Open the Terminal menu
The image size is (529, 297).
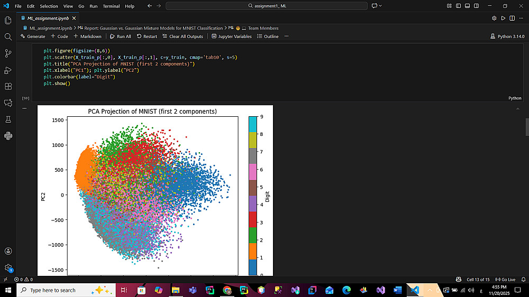coord(111,6)
